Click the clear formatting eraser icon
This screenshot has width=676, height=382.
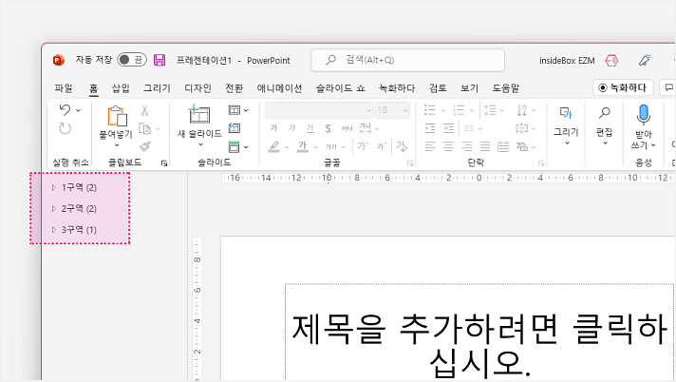coord(402,146)
